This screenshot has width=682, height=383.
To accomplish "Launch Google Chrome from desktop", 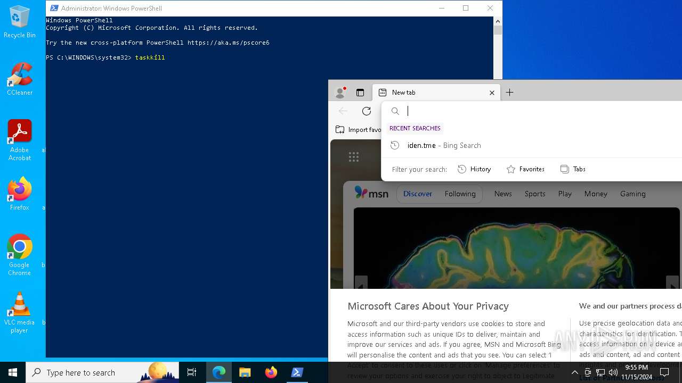I will (x=20, y=255).
